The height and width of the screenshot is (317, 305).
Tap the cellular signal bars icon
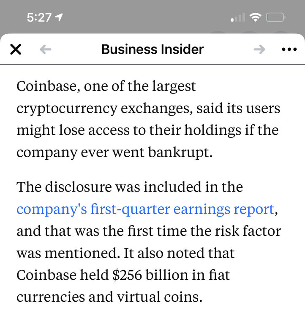point(238,18)
